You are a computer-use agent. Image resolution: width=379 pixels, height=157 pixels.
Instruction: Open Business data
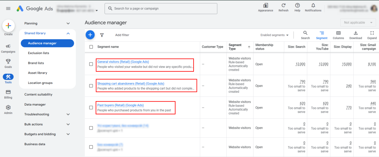pyautogui.click(x=35, y=144)
